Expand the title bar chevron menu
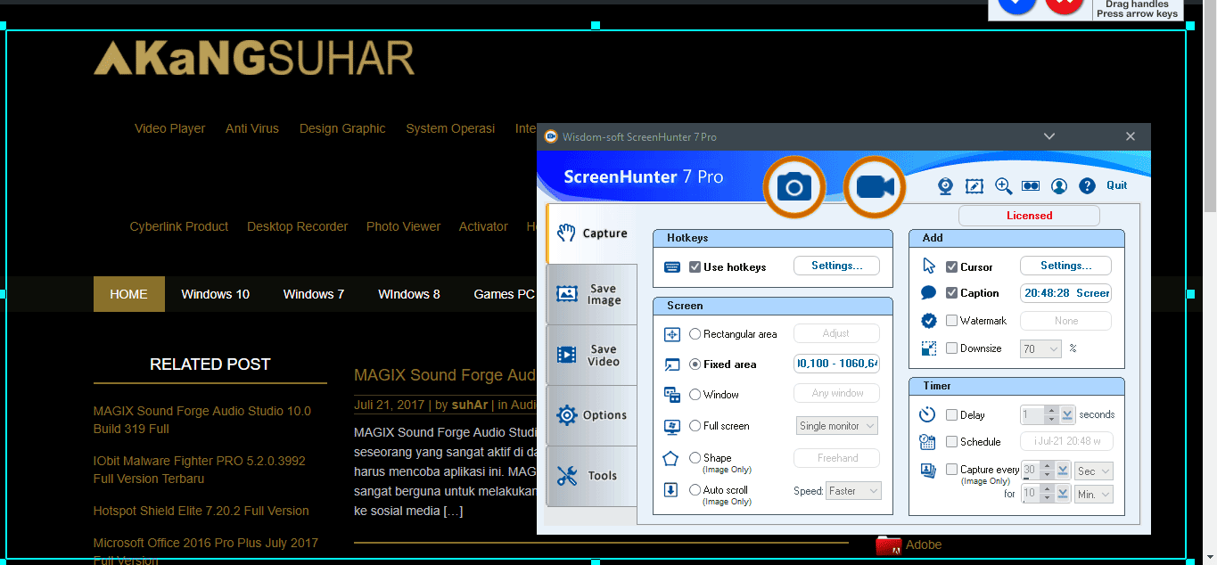 pyautogui.click(x=1049, y=136)
